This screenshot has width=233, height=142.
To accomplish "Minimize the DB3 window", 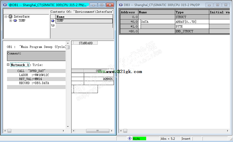I will point(209,5).
